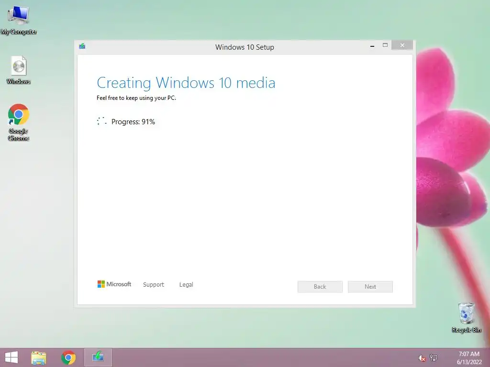Open File Explorer from the taskbar

click(x=39, y=357)
